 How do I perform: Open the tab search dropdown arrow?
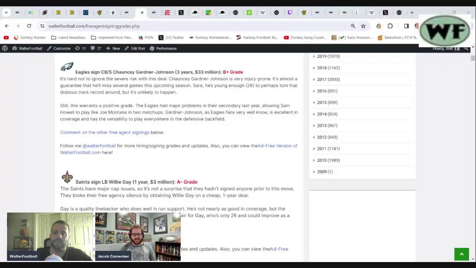click(x=6, y=13)
